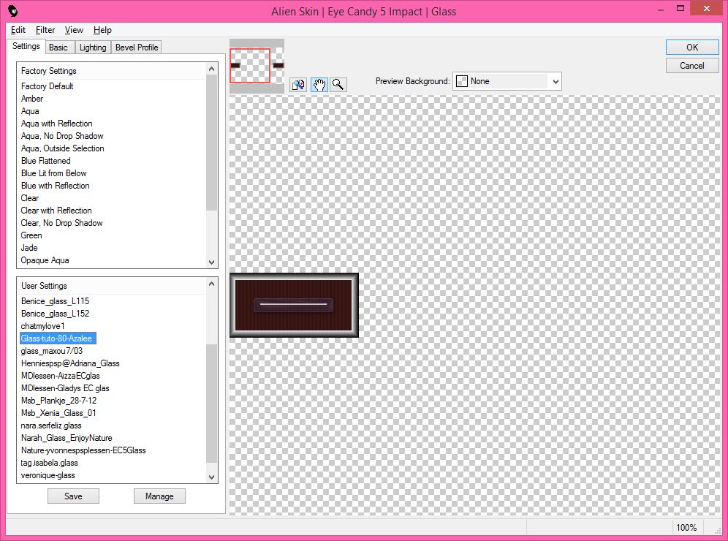728x541 pixels.
Task: Select the magnifier zoom tool
Action: (338, 85)
